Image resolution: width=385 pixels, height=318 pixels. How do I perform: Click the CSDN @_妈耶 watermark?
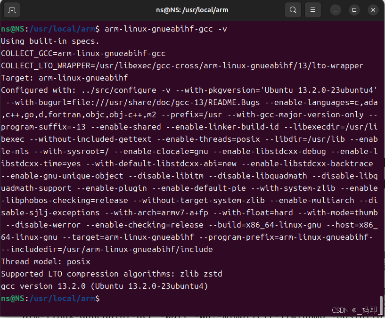pyautogui.click(x=353, y=310)
